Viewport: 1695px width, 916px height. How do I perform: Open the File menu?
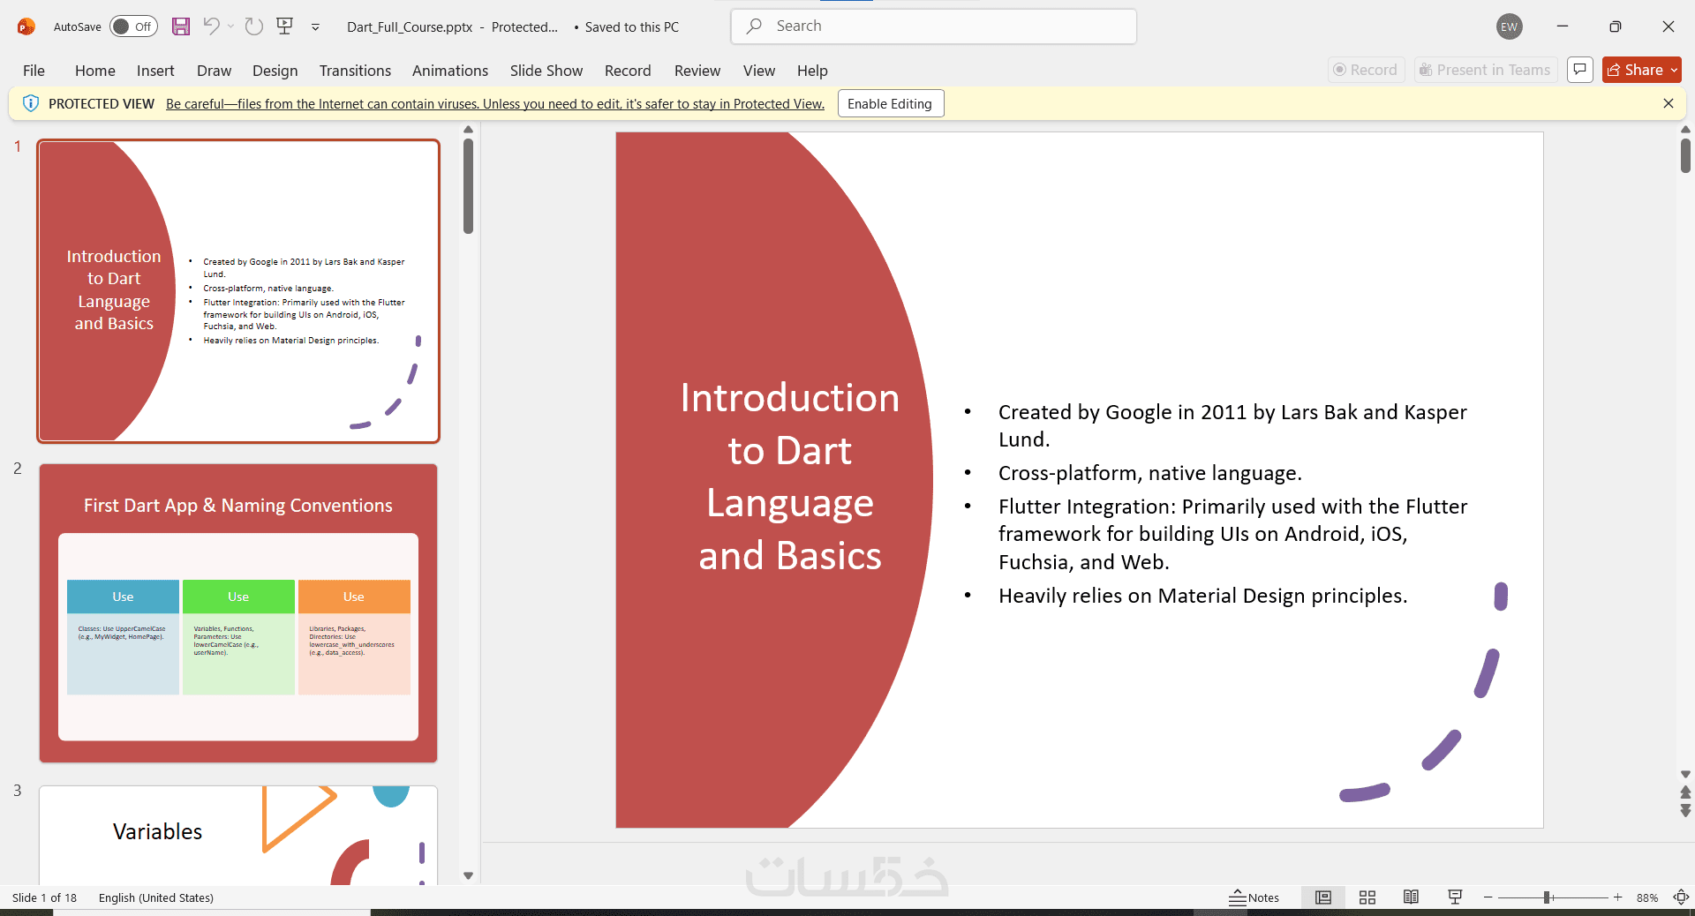pyautogui.click(x=34, y=71)
